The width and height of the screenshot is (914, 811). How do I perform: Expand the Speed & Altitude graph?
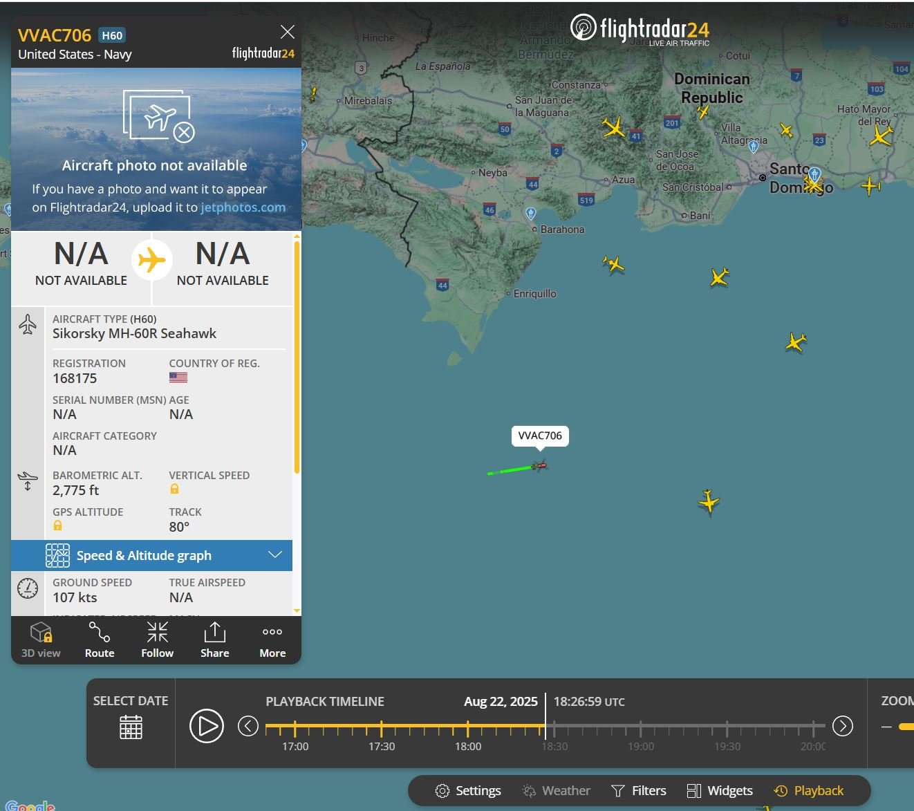pos(275,555)
